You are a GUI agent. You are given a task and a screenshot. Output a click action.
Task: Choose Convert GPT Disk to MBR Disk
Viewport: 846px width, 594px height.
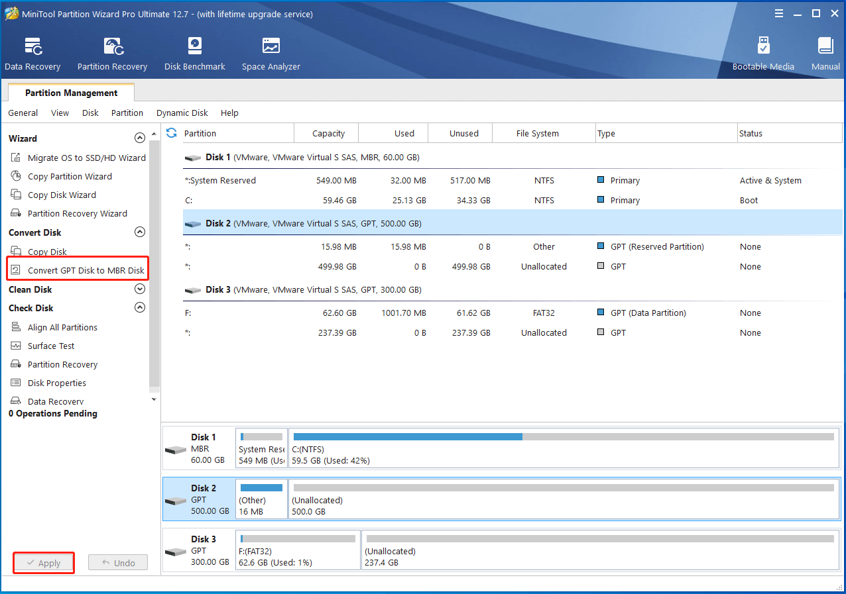coord(78,270)
